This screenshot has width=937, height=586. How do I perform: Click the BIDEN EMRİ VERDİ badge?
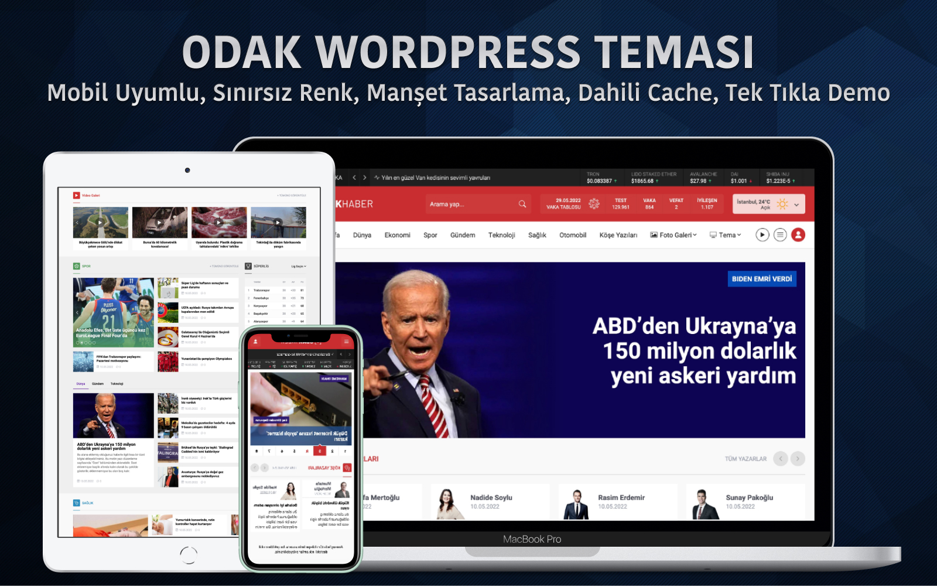[762, 279]
